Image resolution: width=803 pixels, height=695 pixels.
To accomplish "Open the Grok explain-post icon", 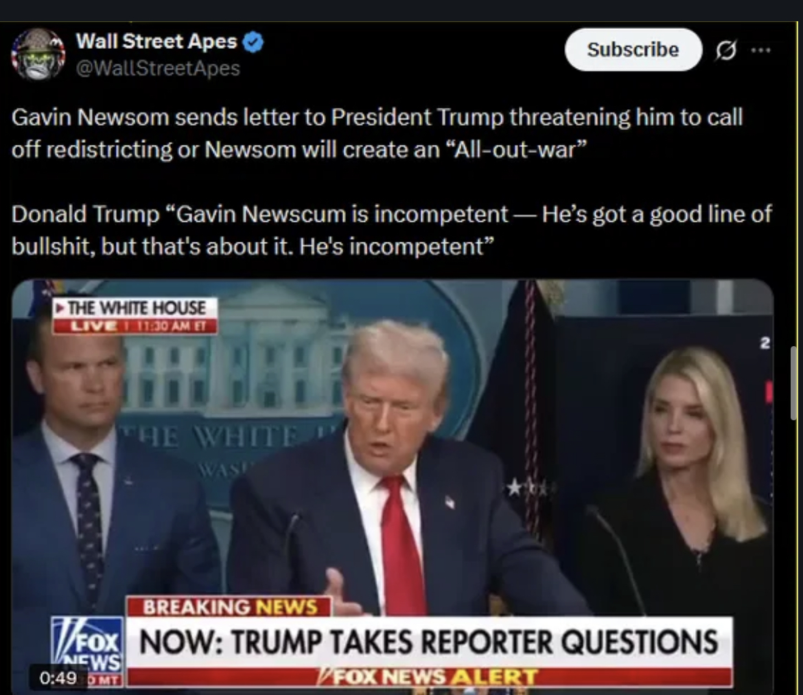I will [x=726, y=49].
